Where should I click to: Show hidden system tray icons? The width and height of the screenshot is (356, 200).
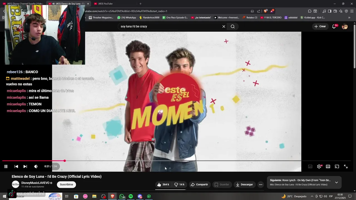pyautogui.click(x=312, y=196)
